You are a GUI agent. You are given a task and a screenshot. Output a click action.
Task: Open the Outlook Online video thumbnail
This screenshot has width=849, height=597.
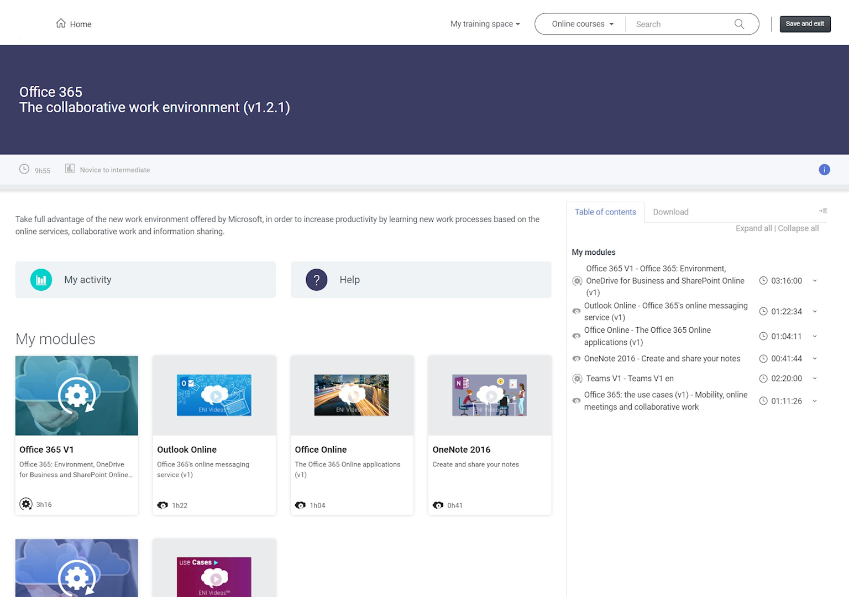(214, 395)
